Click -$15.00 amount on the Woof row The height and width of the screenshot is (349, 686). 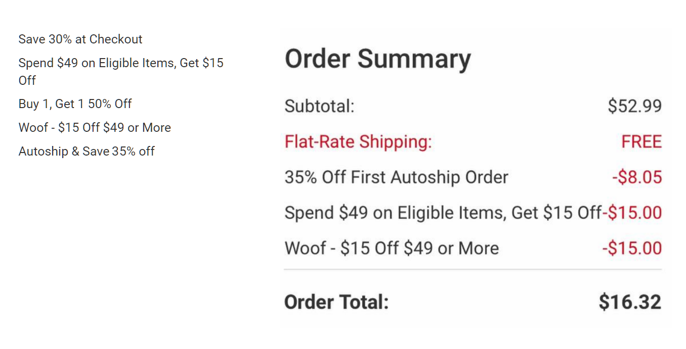tap(631, 248)
